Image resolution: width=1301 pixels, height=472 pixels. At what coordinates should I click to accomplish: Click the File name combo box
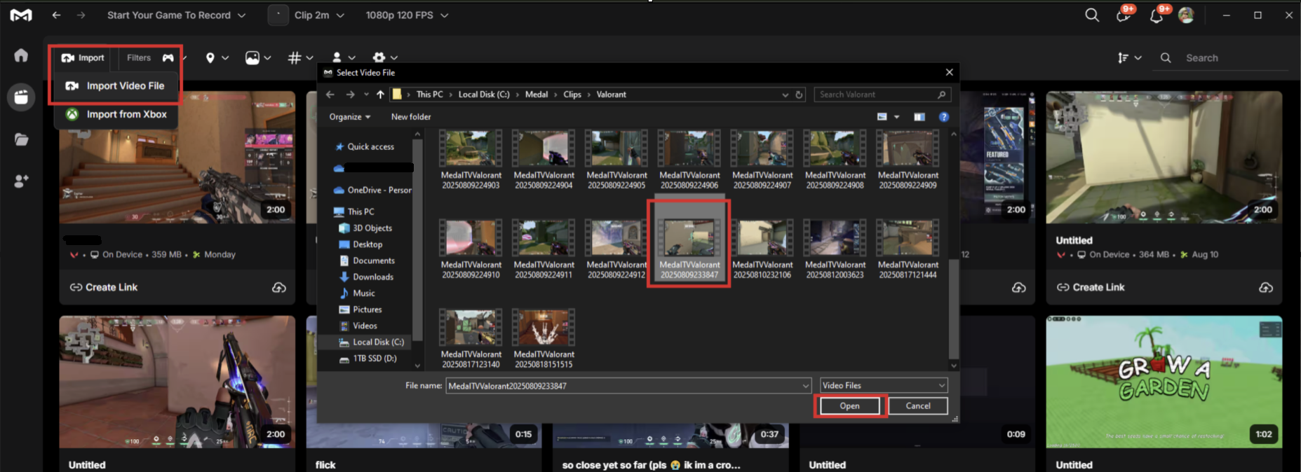tap(628, 386)
